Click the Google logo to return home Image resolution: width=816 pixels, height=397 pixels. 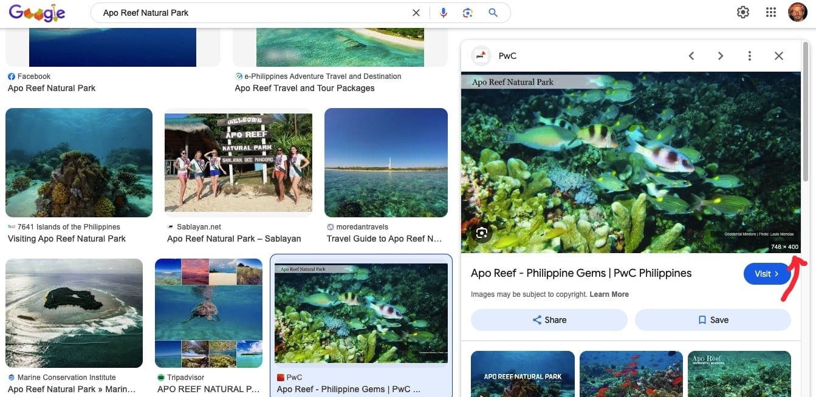[36, 12]
